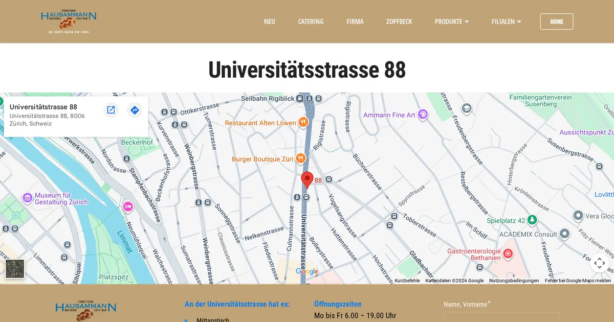The image size is (614, 322).
Task: Click the HOME button
Action: [x=557, y=21]
